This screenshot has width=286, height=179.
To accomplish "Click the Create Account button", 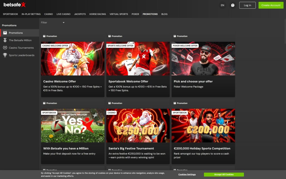I will [x=271, y=5].
